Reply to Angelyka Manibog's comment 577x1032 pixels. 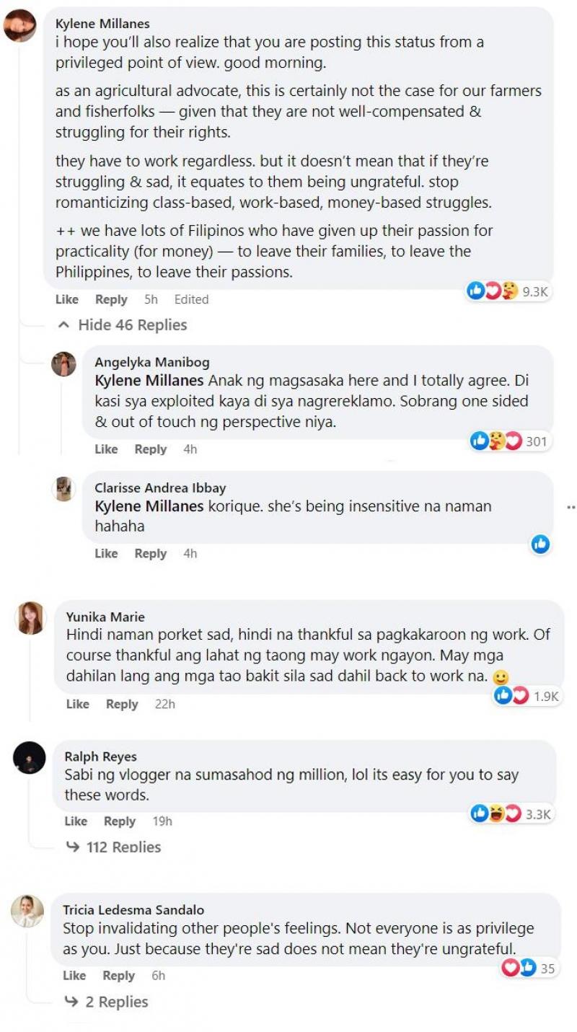(150, 449)
